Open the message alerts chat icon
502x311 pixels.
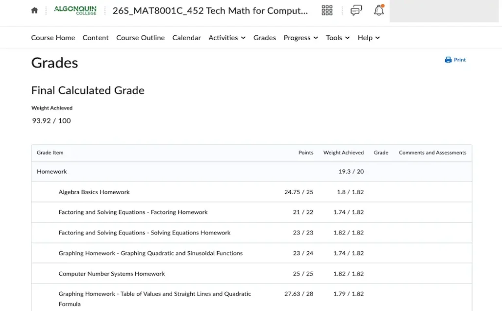point(356,10)
